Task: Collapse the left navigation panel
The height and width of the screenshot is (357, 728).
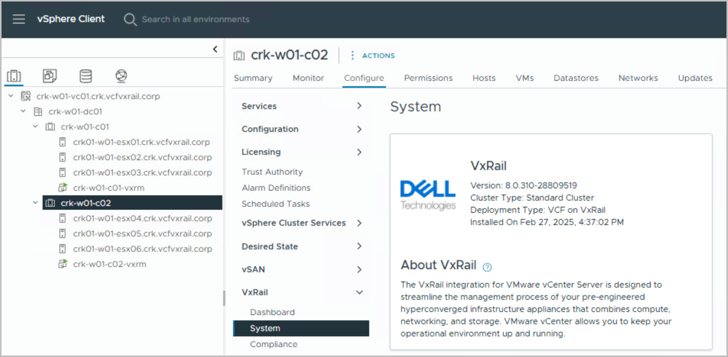Action: pyautogui.click(x=215, y=49)
